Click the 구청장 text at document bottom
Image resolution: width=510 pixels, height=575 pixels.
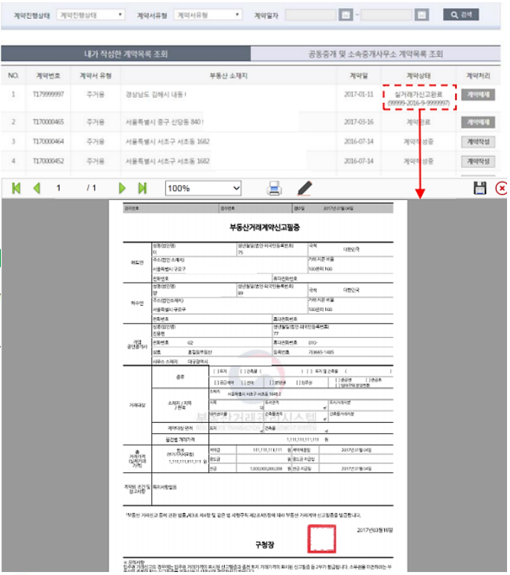tap(265, 544)
